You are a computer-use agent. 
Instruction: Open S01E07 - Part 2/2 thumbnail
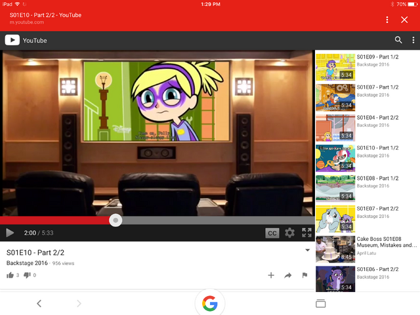(x=335, y=219)
